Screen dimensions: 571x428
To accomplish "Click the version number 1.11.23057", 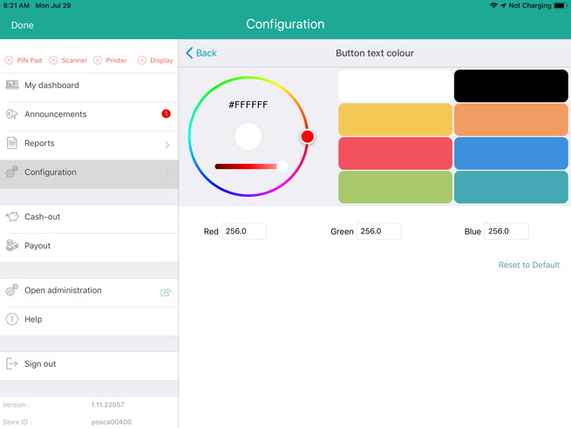I will (107, 404).
